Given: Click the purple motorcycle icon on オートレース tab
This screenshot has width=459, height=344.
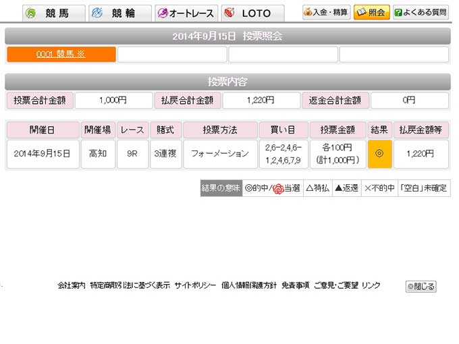Looking at the screenshot, I should [163, 13].
